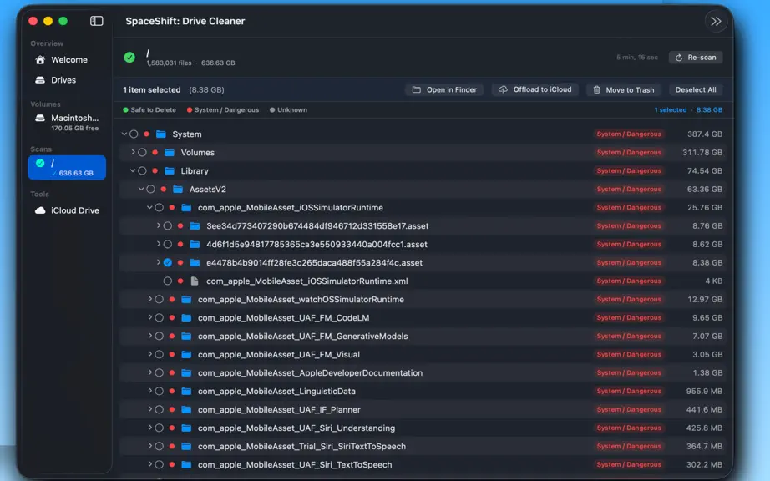Expand the AppleDeveloperDocumentation folder
The image size is (770, 481).
click(150, 372)
